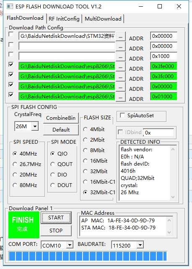This screenshot has height=269, width=192.
Task: Open the COM PORT dropdown
Action: click(70, 245)
